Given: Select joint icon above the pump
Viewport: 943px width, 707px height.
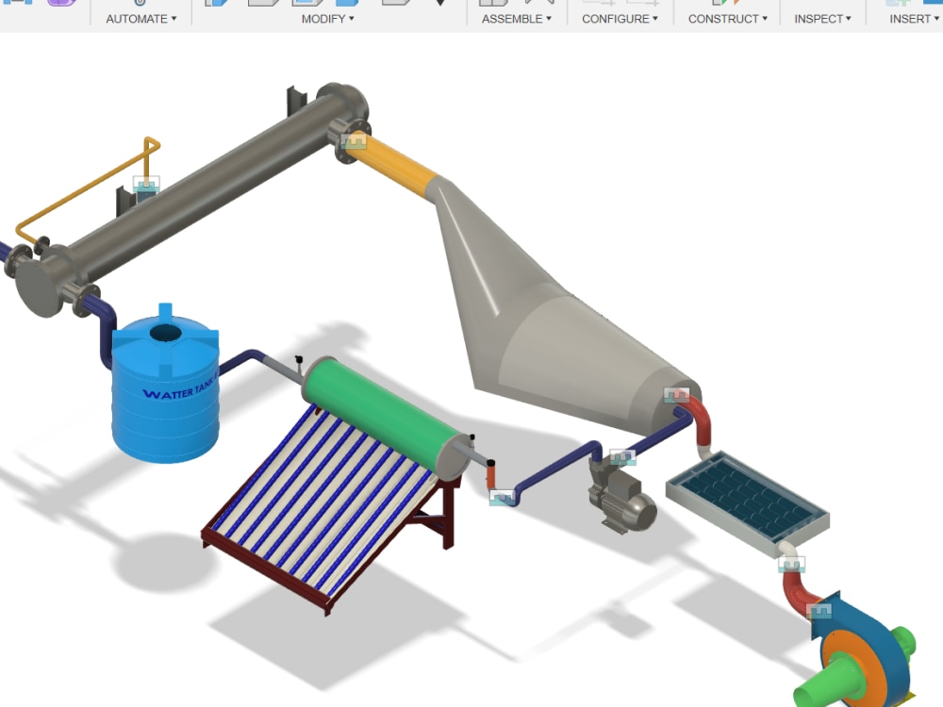Looking at the screenshot, I should [622, 457].
